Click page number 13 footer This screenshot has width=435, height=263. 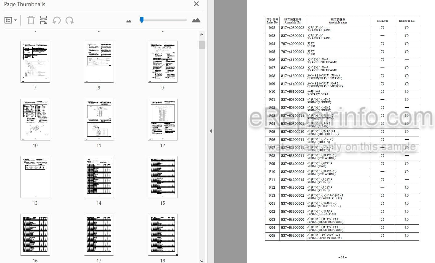pyautogui.click(x=342, y=257)
